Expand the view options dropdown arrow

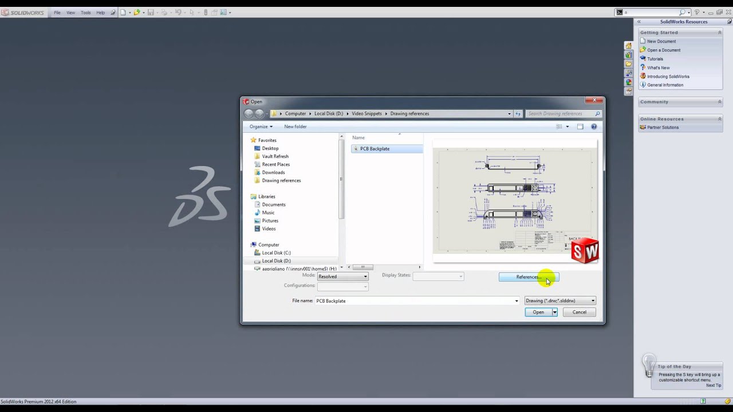click(x=568, y=126)
